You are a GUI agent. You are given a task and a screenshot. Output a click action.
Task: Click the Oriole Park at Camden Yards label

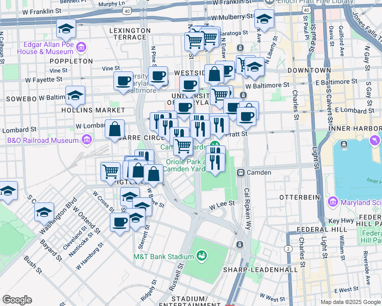(185, 165)
